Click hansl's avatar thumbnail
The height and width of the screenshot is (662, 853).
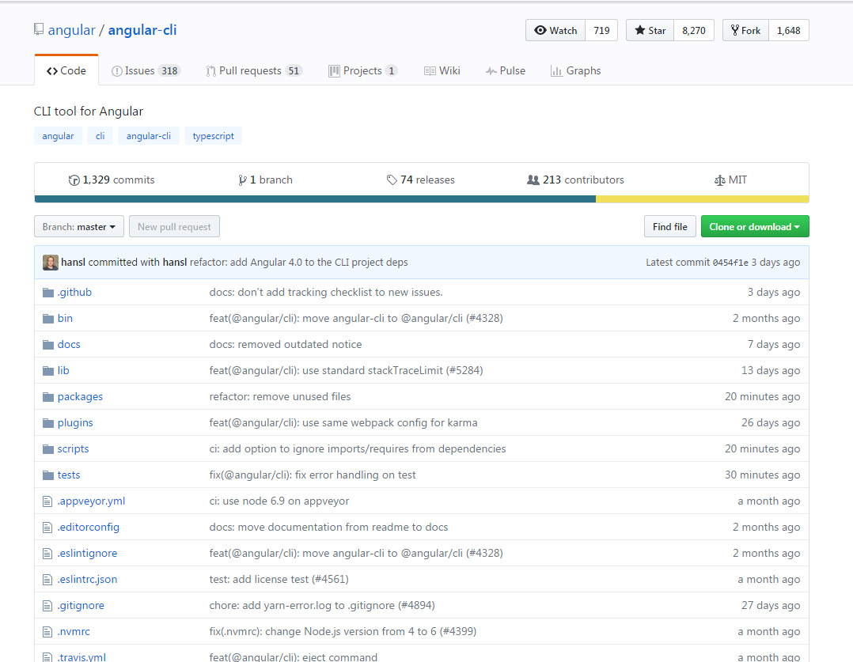[x=50, y=262]
